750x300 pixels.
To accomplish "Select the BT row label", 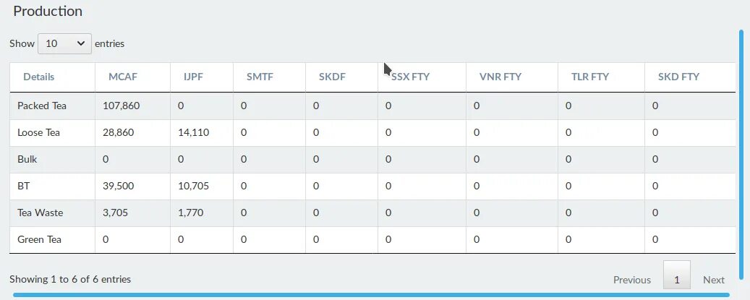I will click(23, 187).
